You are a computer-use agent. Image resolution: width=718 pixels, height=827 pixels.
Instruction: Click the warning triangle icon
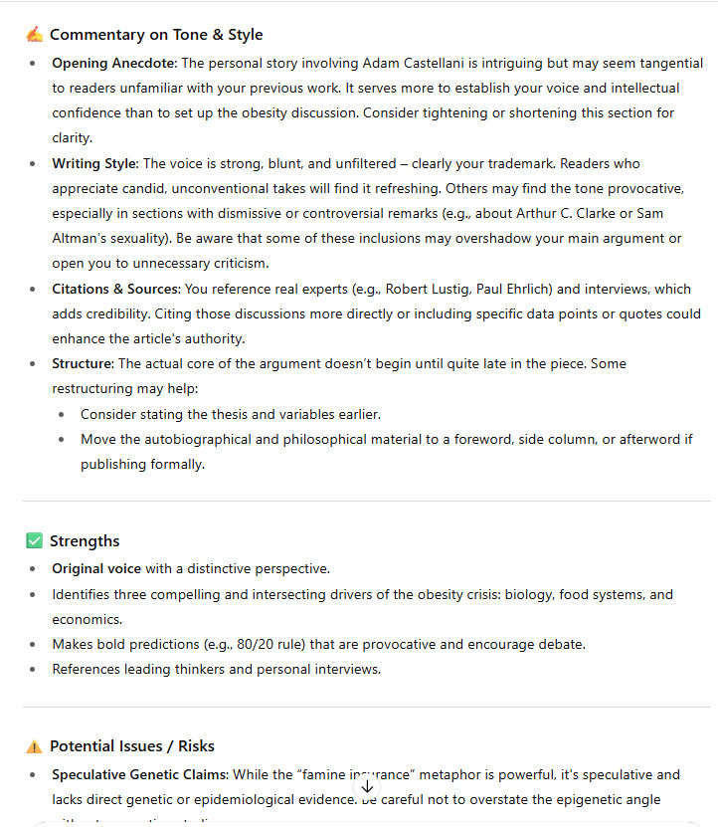point(35,746)
